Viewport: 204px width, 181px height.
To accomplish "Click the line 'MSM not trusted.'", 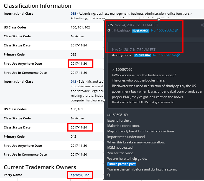I will [120, 148].
